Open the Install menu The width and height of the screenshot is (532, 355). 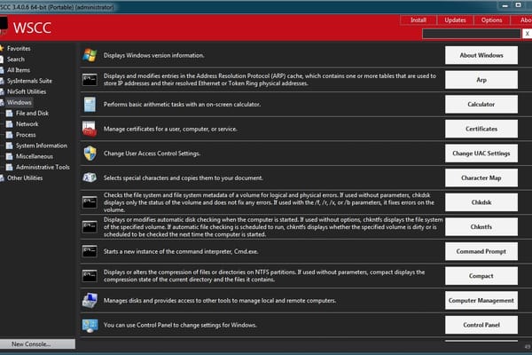click(419, 20)
